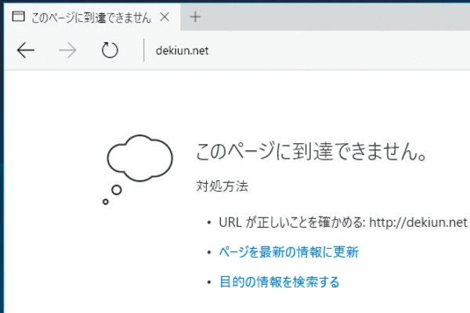Click the 対処方法 text
The image size is (470, 313).
pos(222,186)
